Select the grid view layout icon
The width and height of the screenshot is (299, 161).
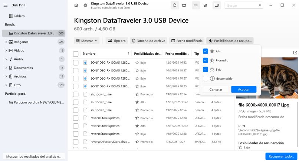tap(205, 5)
